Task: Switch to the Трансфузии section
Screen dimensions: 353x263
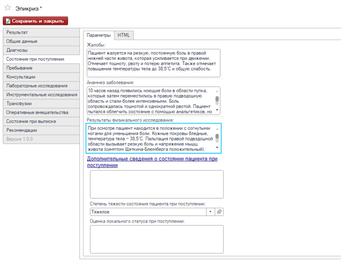Action: click(x=41, y=104)
